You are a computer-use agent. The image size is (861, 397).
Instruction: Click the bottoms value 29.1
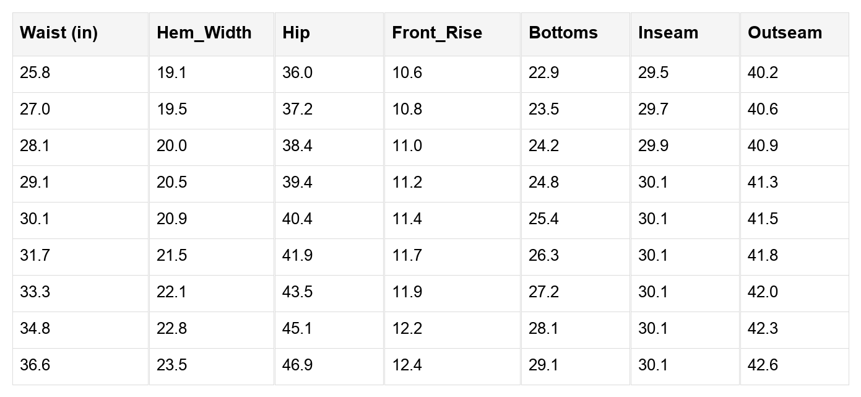pos(544,365)
